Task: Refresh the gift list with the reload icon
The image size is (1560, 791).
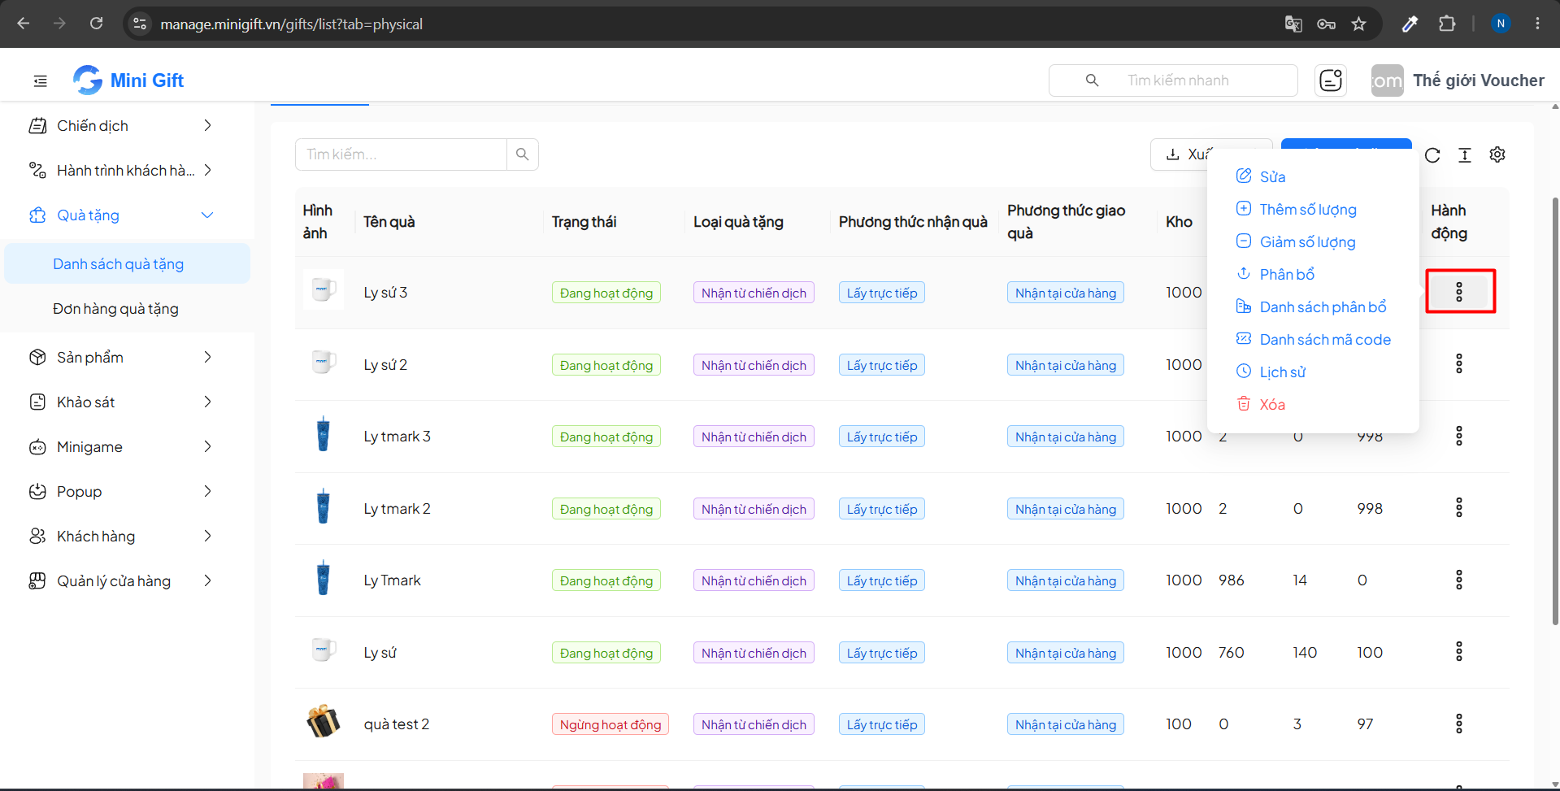Action: coord(1432,155)
